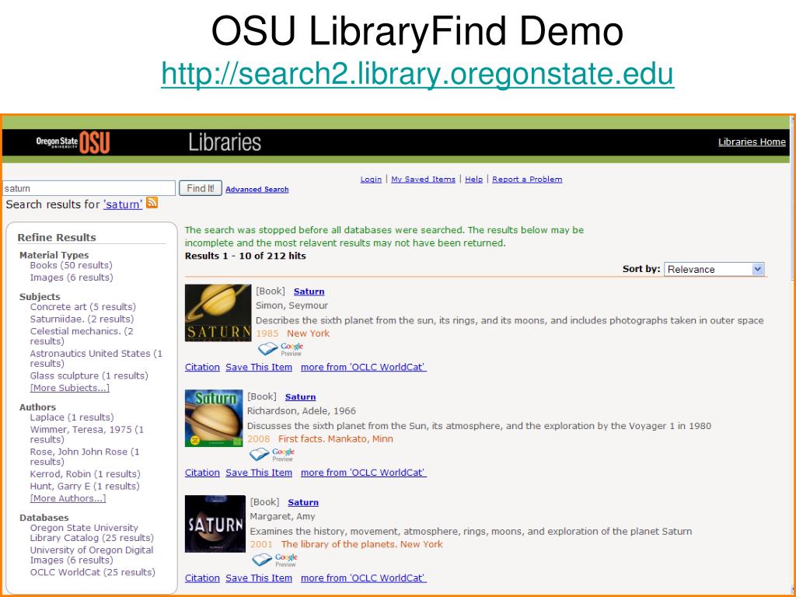This screenshot has width=796, height=597.
Task: Click Citation for the Amy Margaret book
Action: coord(202,578)
